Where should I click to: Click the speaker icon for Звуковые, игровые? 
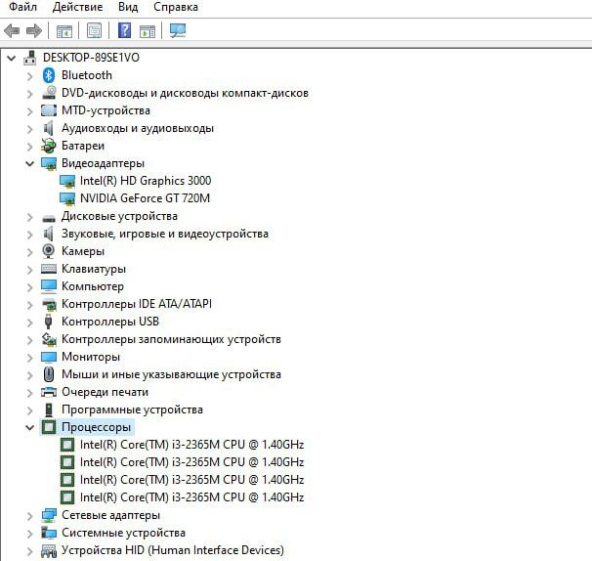48,234
